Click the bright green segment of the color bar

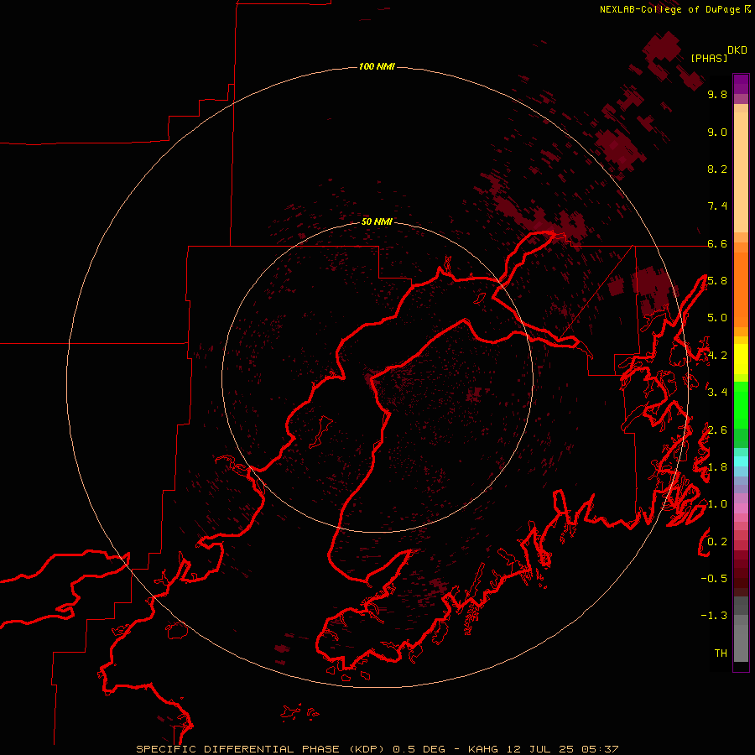pos(741,405)
